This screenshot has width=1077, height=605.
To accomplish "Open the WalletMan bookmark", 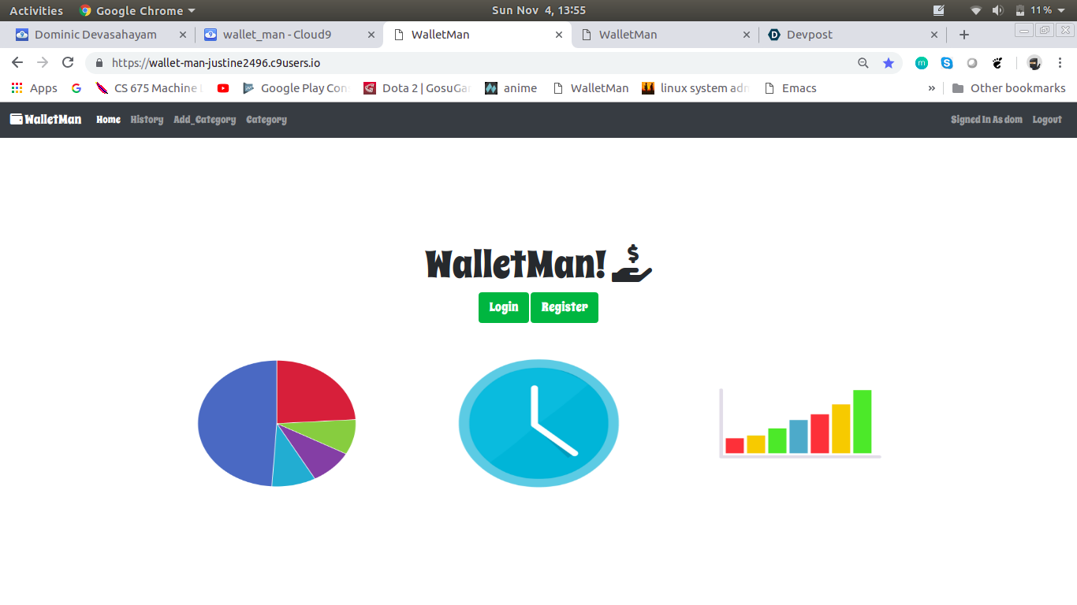I will tap(591, 88).
